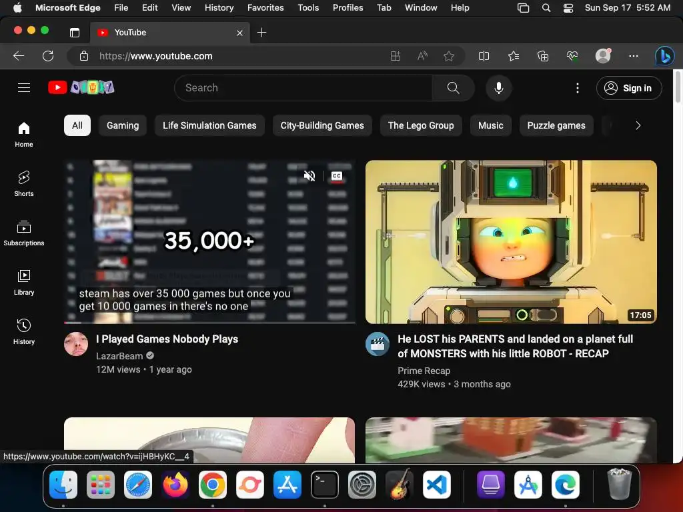Open a new tab with plus
The width and height of the screenshot is (683, 512).
[261, 32]
